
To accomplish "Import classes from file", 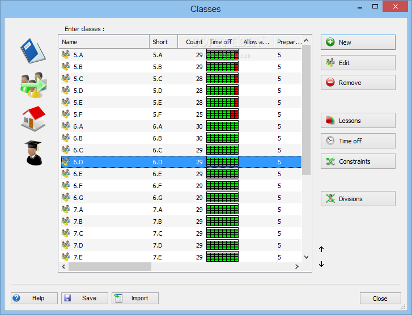I will pos(135,298).
